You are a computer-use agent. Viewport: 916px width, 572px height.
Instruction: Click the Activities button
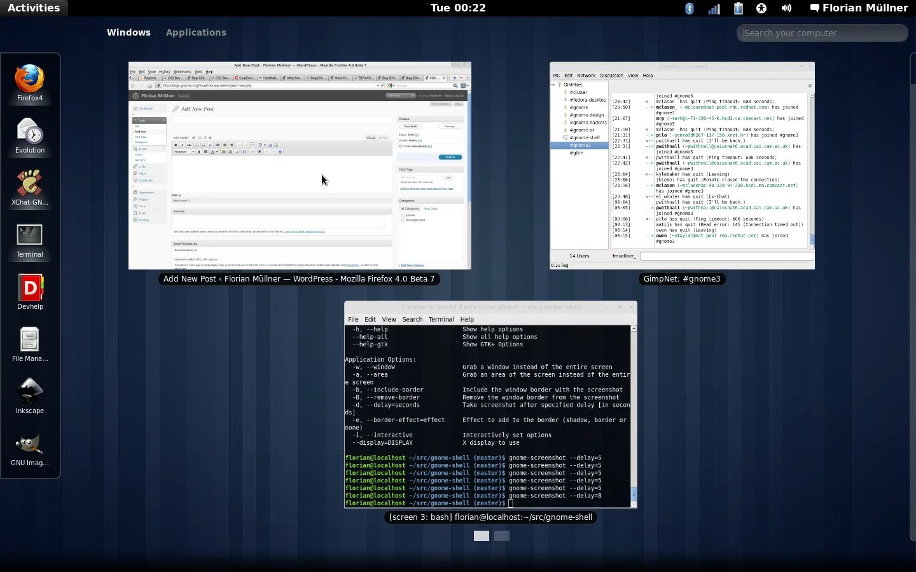click(x=34, y=8)
